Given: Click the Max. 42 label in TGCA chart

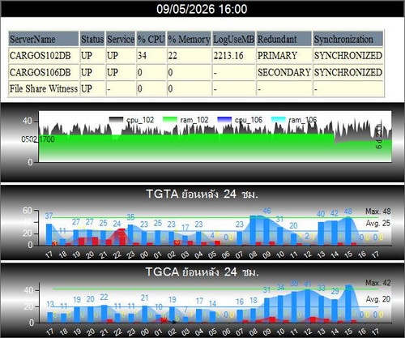Looking at the screenshot, I should point(378,283).
